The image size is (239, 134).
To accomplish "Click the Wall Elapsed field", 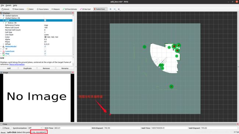I will click(219, 128).
